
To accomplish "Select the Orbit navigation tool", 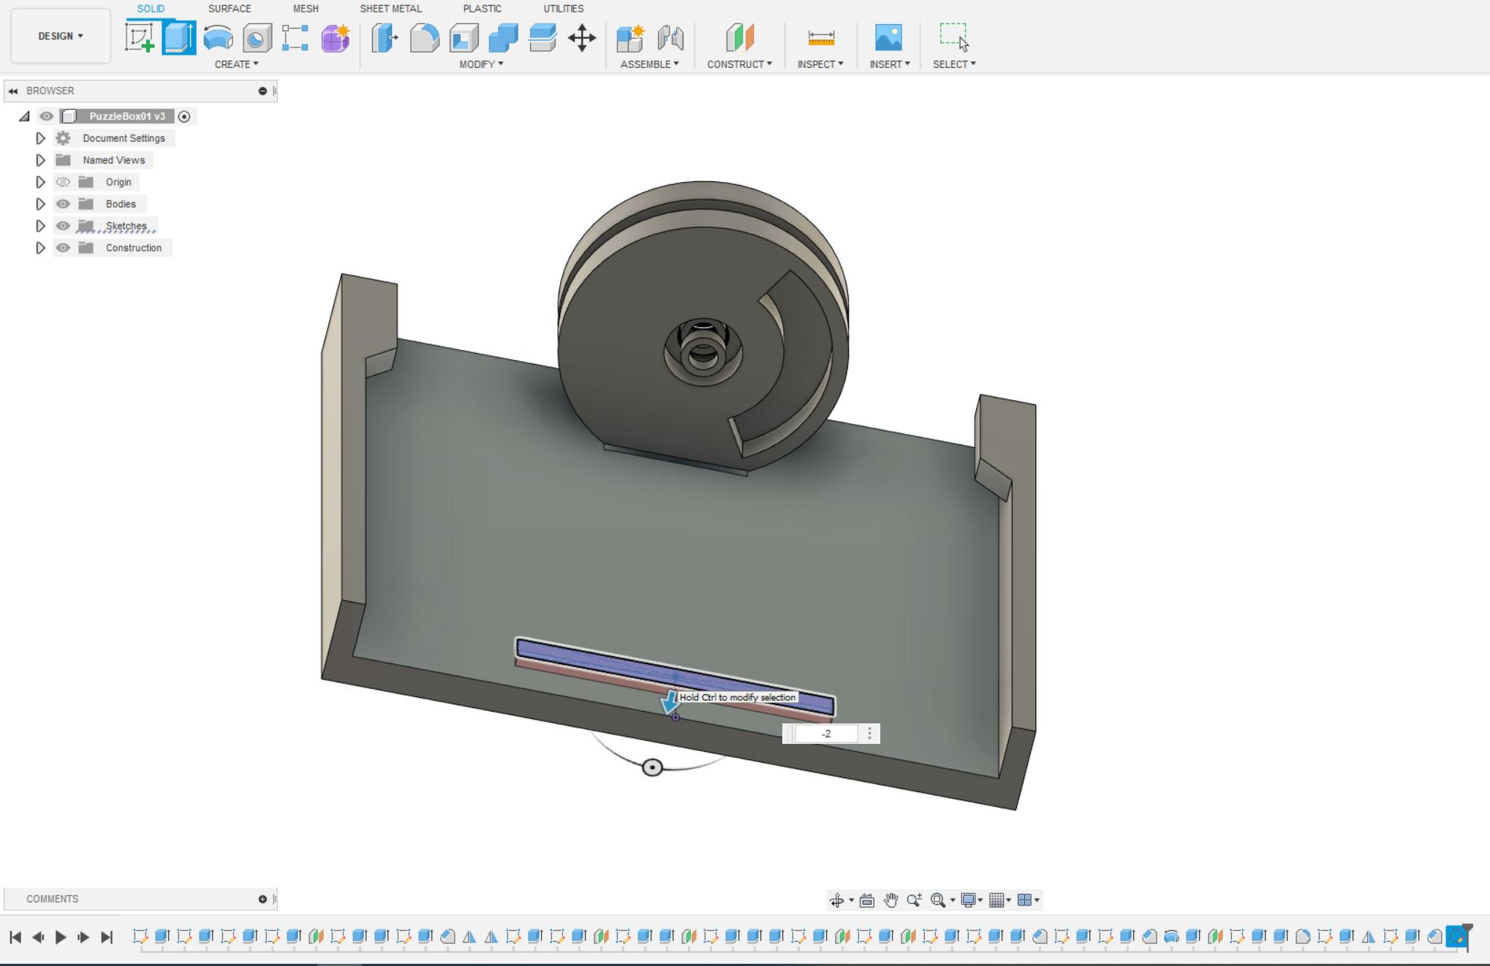I will pos(837,900).
